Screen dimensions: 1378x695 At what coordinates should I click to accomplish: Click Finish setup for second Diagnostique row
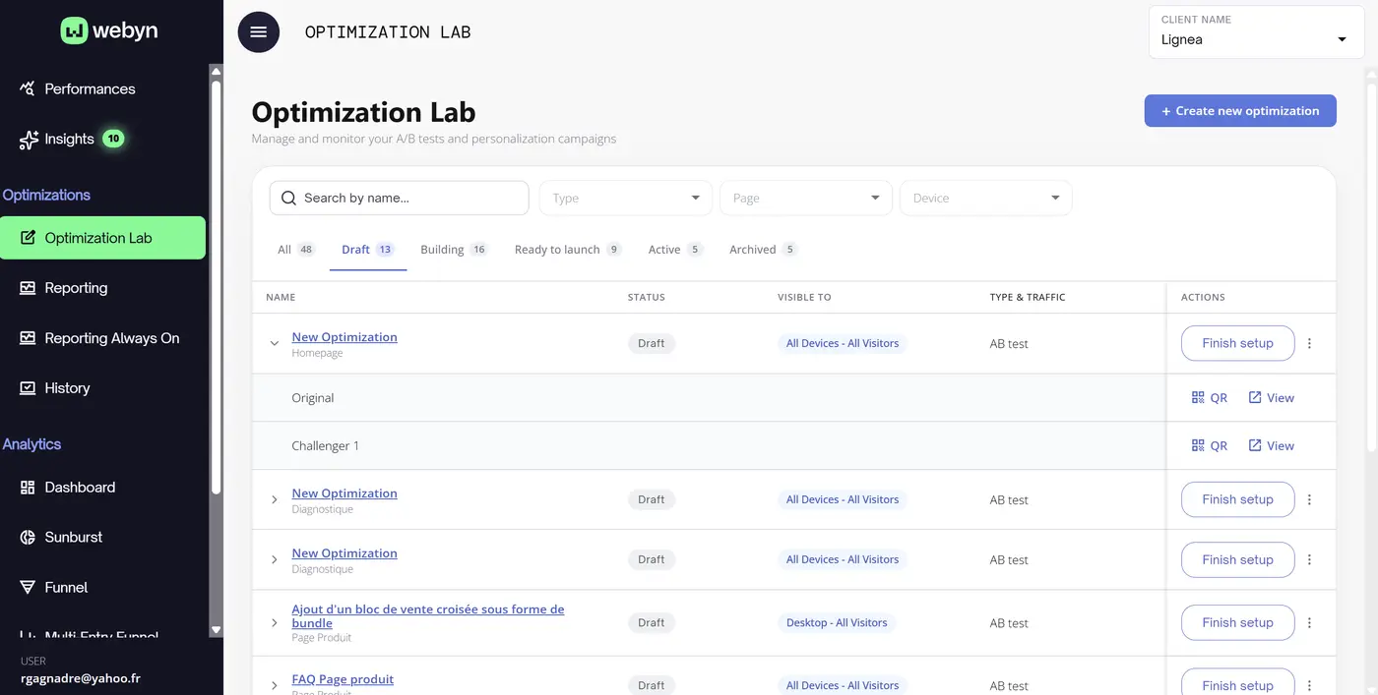click(x=1237, y=560)
